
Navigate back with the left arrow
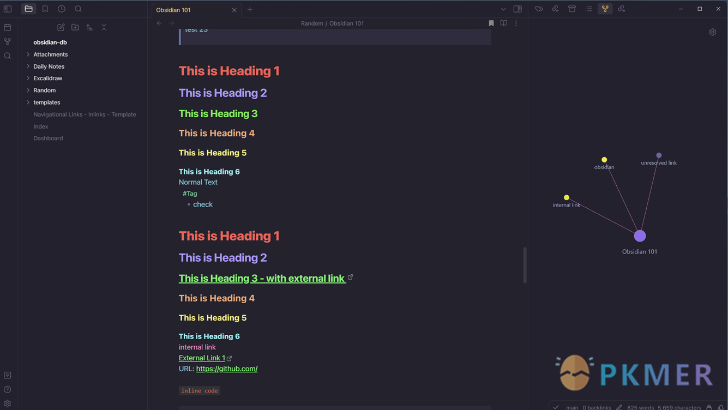[x=159, y=23]
